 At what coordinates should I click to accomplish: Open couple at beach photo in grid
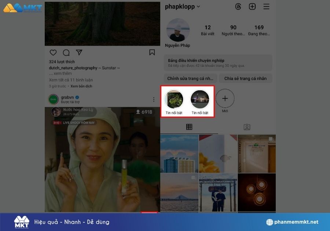click(218, 192)
